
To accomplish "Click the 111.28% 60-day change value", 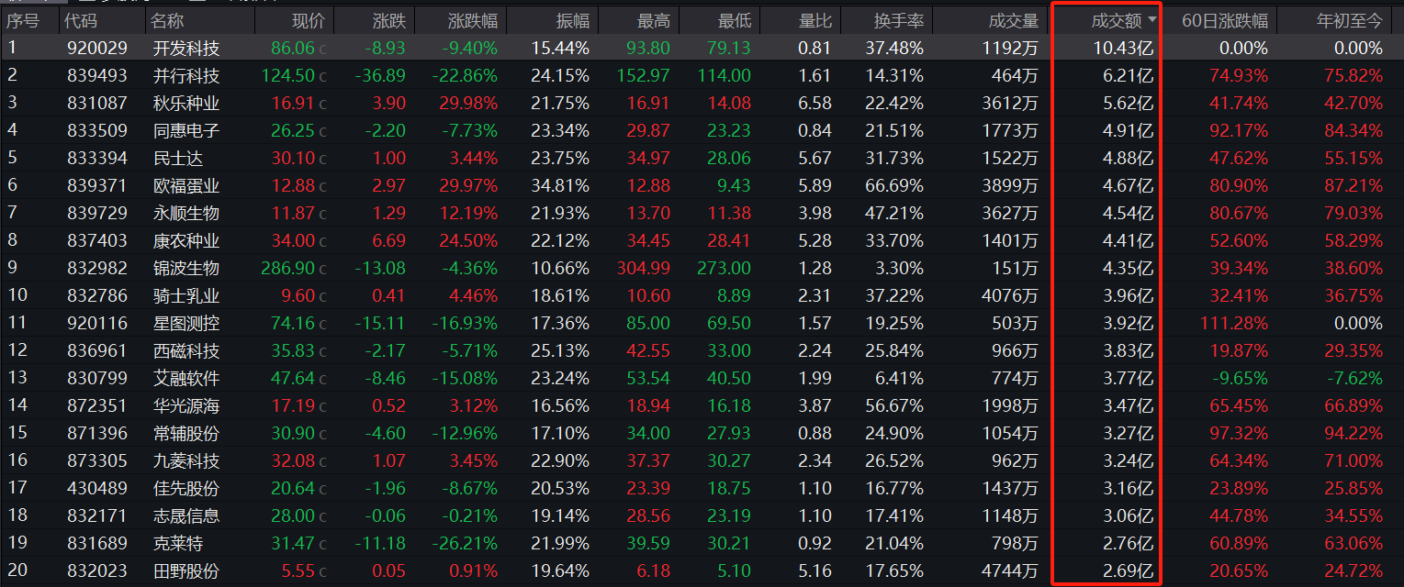I will pyautogui.click(x=1234, y=323).
